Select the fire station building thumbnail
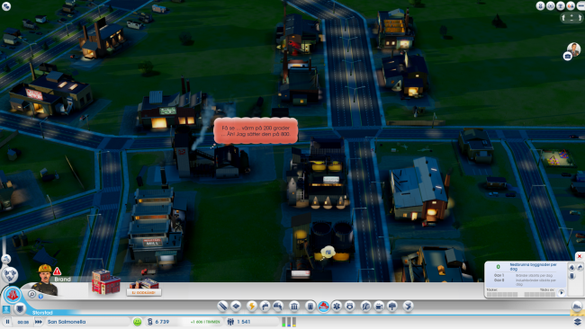This screenshot has width=585, height=329. (x=106, y=281)
